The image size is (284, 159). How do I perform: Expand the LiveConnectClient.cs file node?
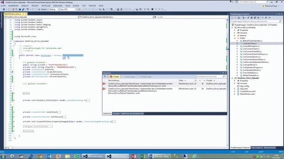[x=237, y=49]
